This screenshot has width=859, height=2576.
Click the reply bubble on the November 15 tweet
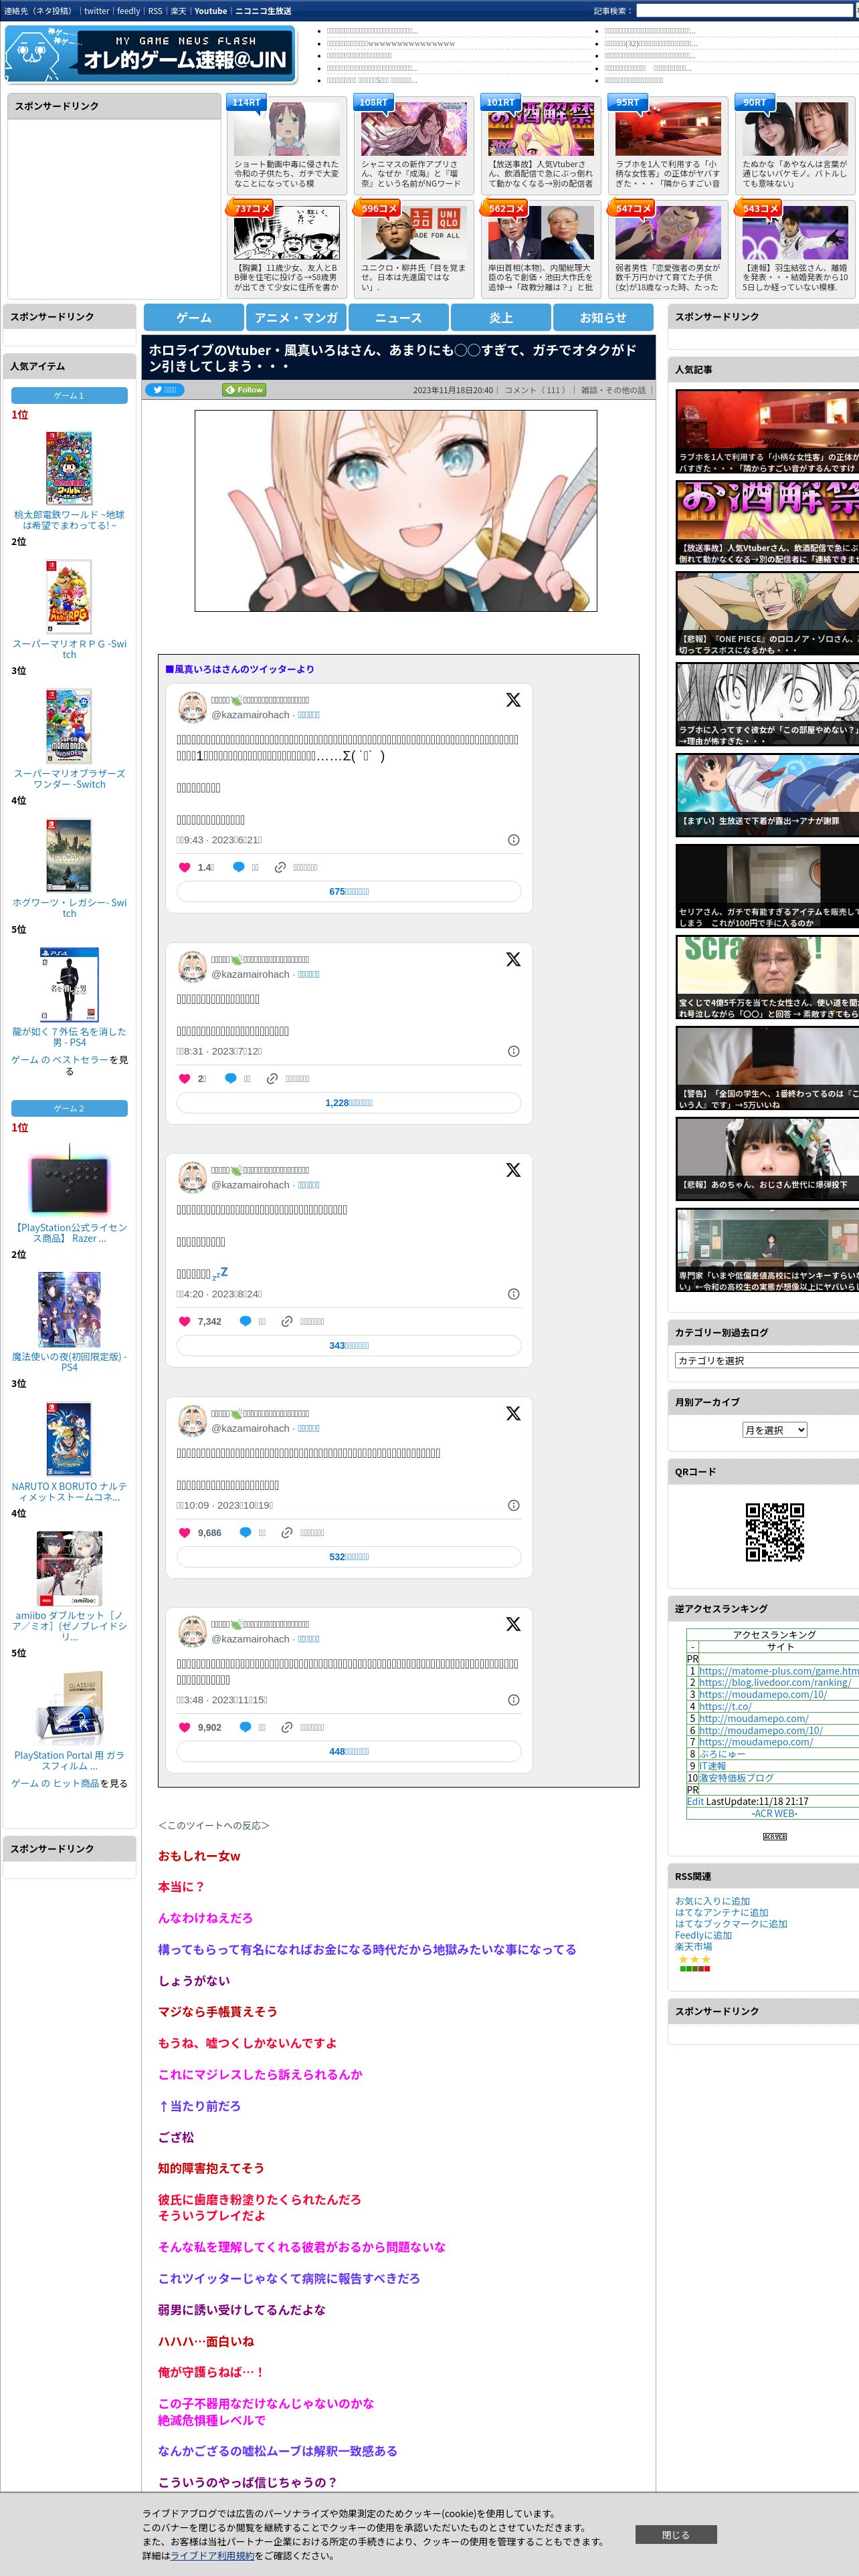(245, 1727)
